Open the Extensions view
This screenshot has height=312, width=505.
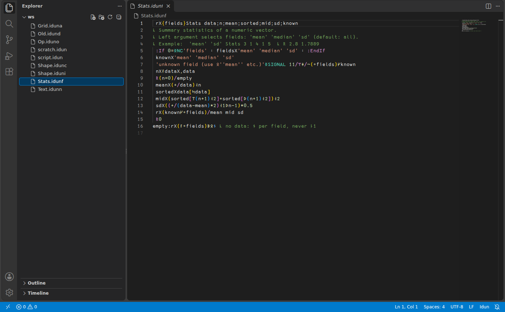point(9,71)
